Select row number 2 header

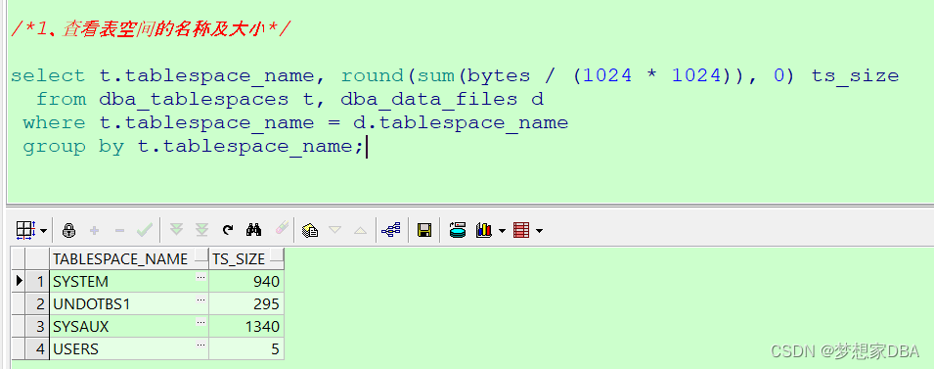pos(37,304)
